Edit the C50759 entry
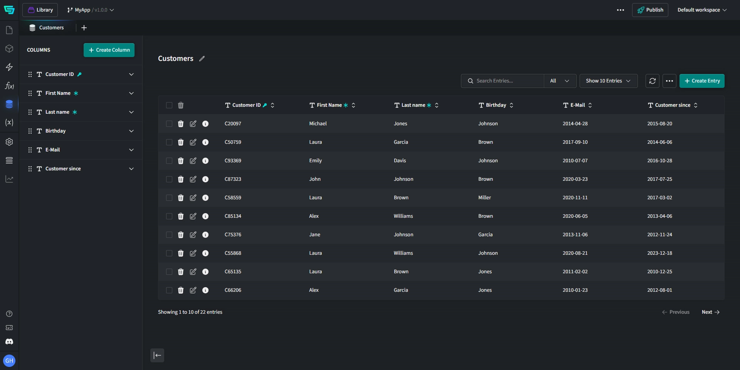This screenshot has width=740, height=370. [x=193, y=142]
